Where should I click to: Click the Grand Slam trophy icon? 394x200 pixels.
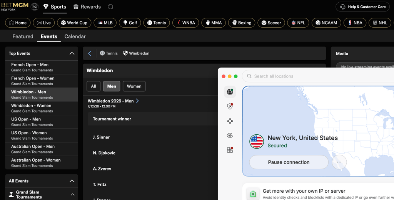click(11, 195)
